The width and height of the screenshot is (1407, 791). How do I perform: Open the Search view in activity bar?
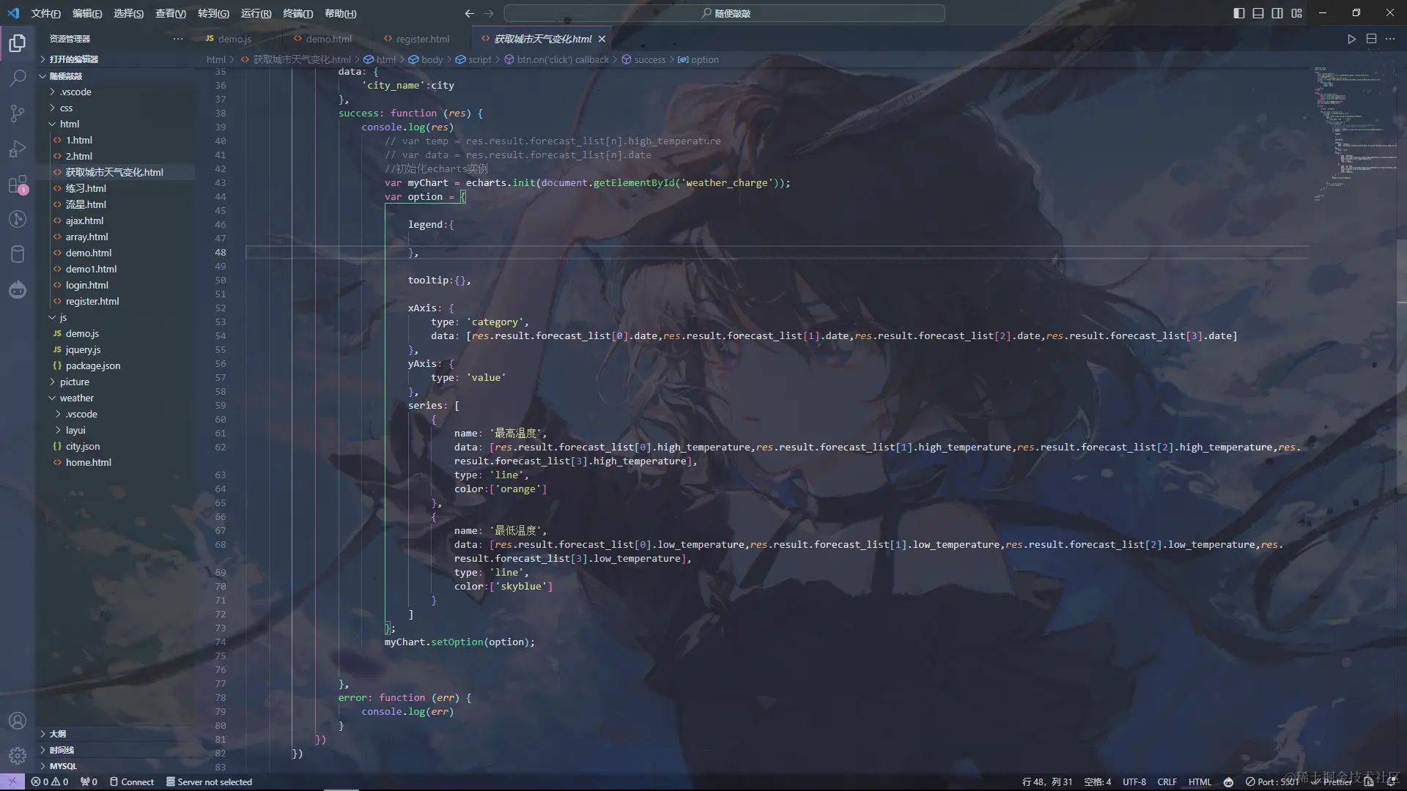pyautogui.click(x=18, y=78)
